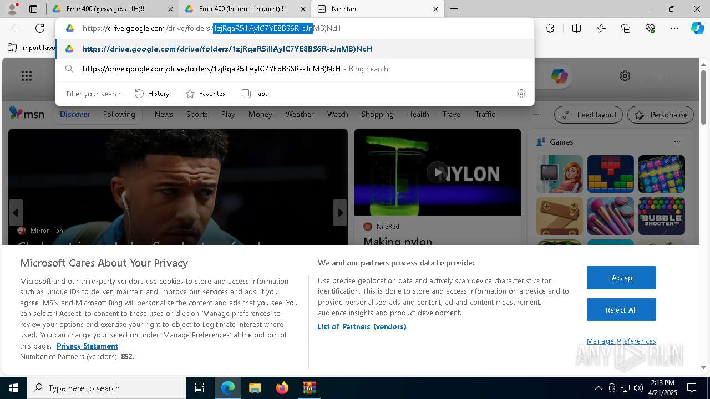Open the tab actions menu icon

tap(33, 9)
